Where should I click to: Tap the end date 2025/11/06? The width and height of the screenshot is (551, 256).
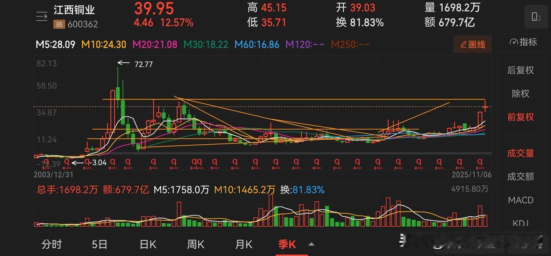point(472,175)
